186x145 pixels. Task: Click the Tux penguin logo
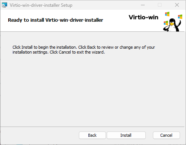[172, 25]
